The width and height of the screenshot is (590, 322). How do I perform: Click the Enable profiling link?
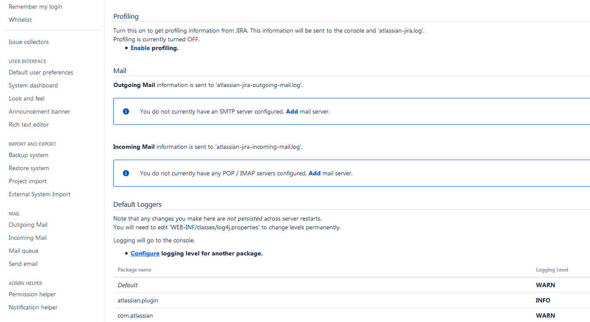coord(140,48)
